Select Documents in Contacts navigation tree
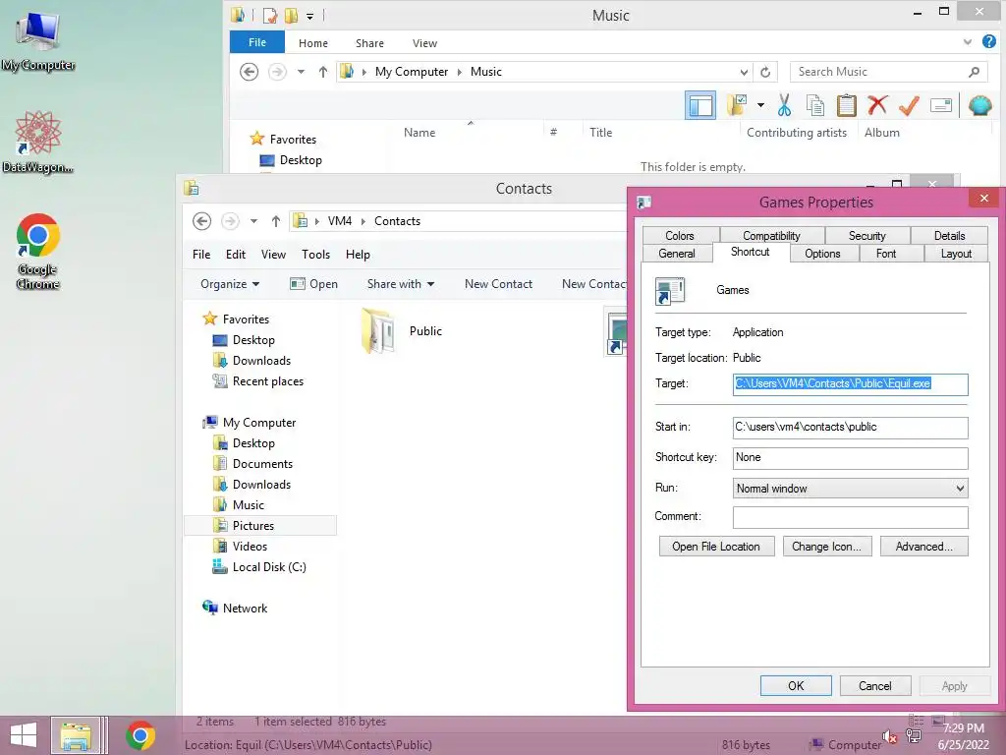Viewport: 1006px width, 755px height. (252, 464)
